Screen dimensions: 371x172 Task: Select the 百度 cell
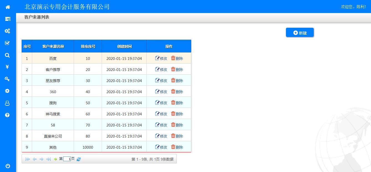coord(53,58)
